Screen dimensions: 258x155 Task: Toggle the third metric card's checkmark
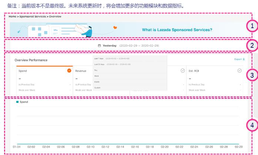183,71
